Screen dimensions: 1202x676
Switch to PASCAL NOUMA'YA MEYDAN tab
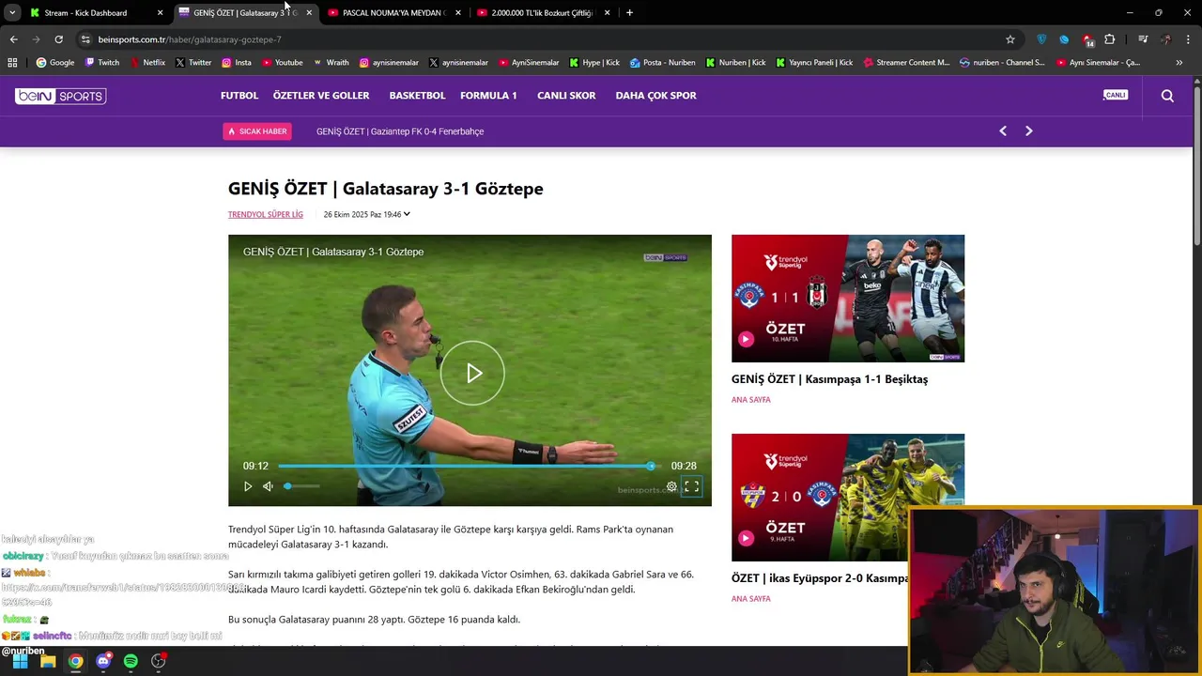[393, 13]
